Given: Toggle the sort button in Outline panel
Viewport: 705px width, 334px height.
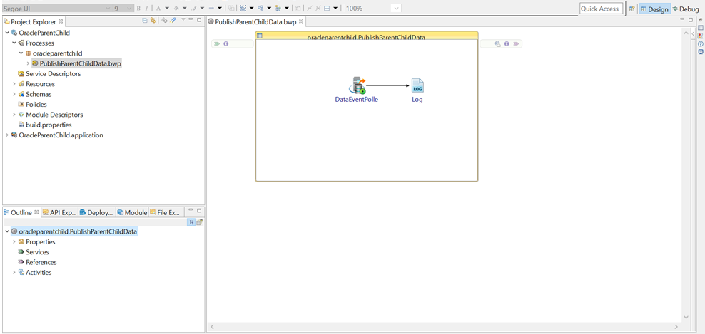Looking at the screenshot, I should pos(191,222).
